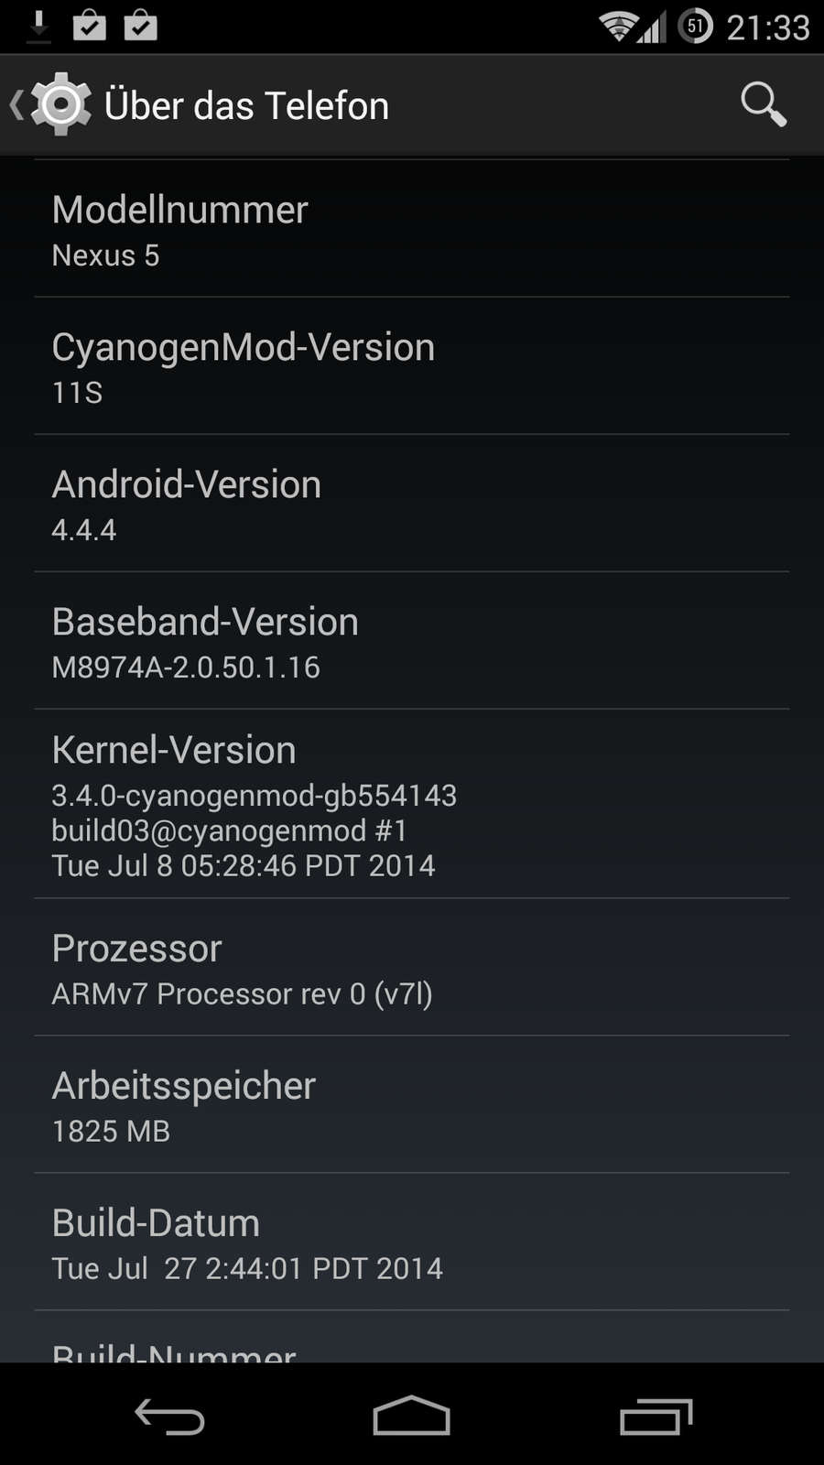Tap the download arrow status icon
824x1465 pixels.
pos(38,27)
